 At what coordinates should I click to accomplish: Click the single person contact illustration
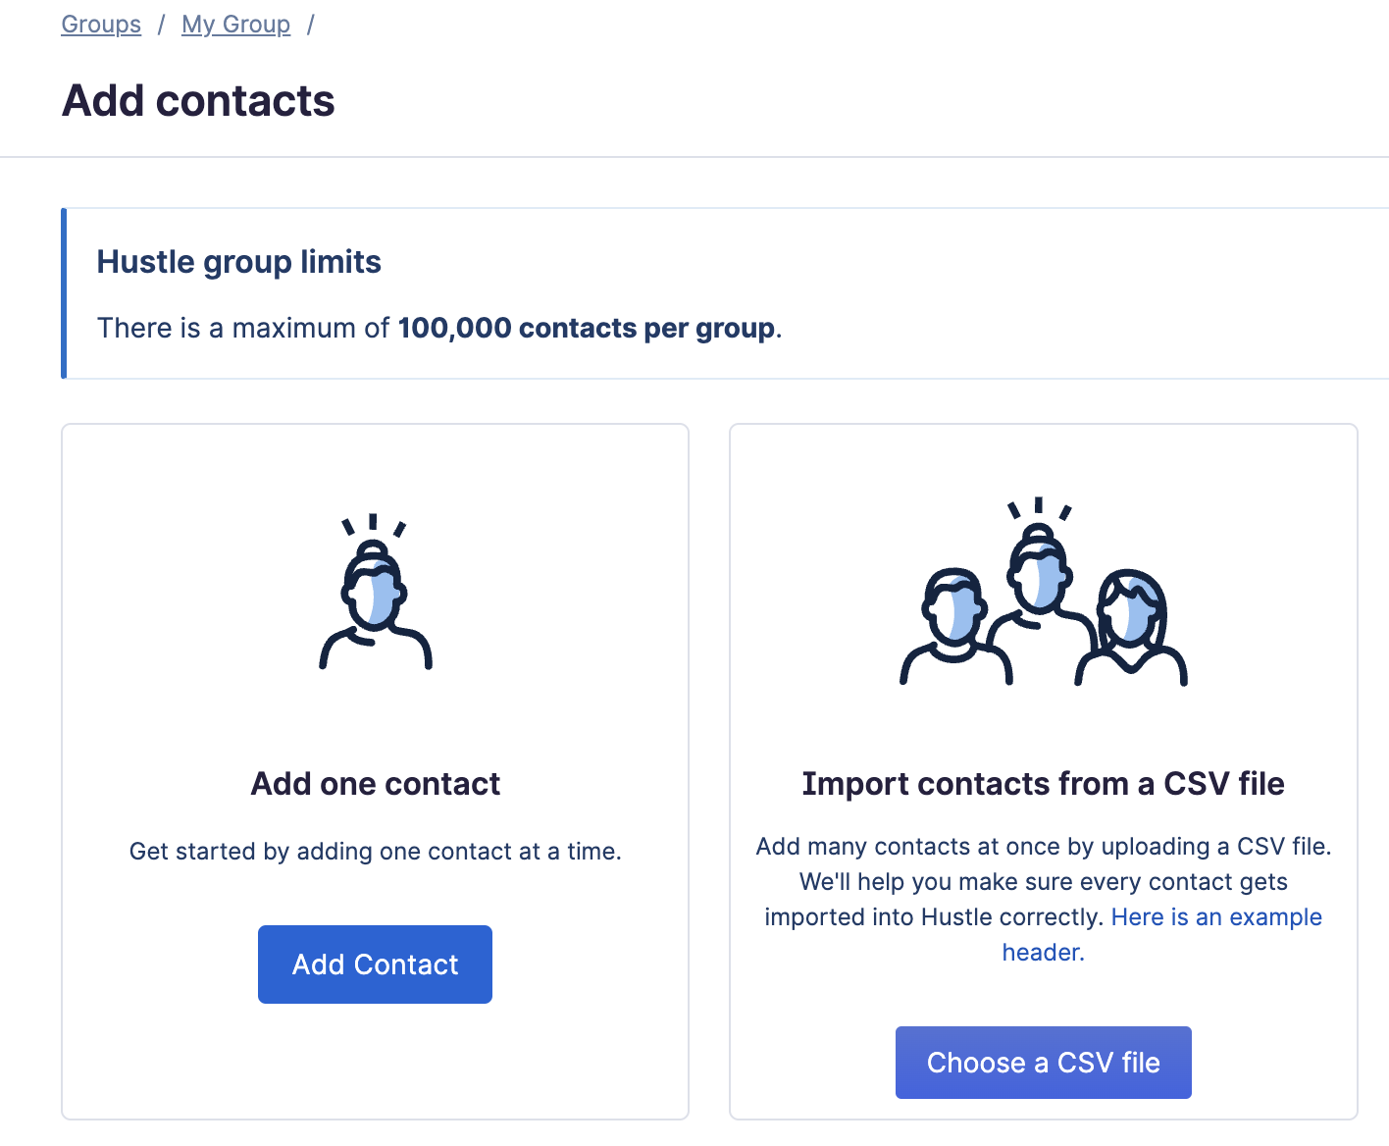pos(376,592)
